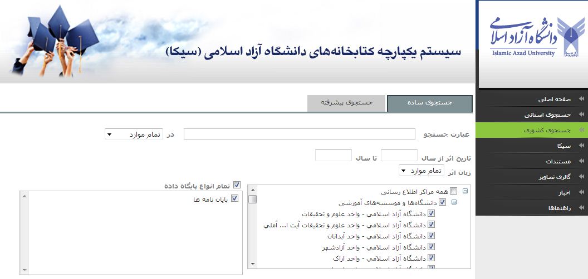Viewport: 588px width, 279px height.
Task: Collapse the دانشگاه‌ها و موسسه‌های آموزشی node
Action: pos(454,202)
